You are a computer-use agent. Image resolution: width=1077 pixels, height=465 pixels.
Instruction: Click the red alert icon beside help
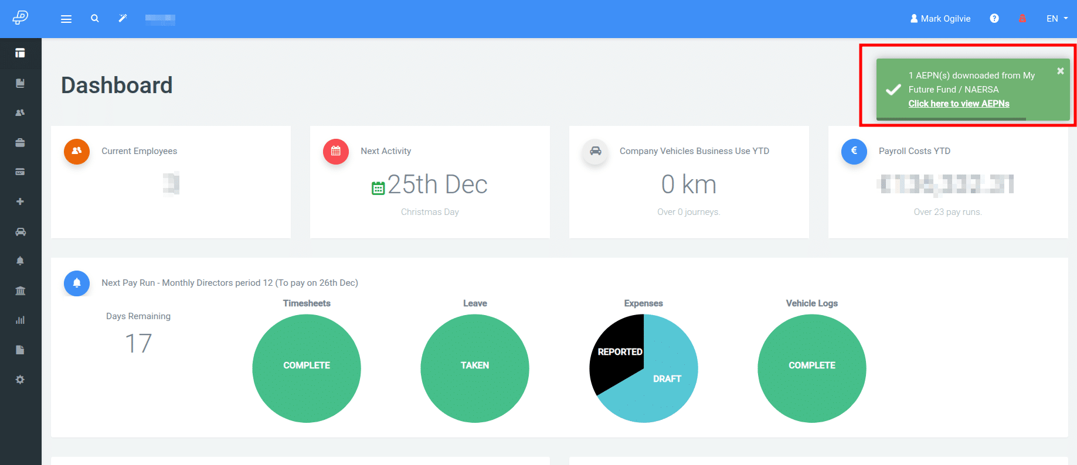tap(1022, 19)
